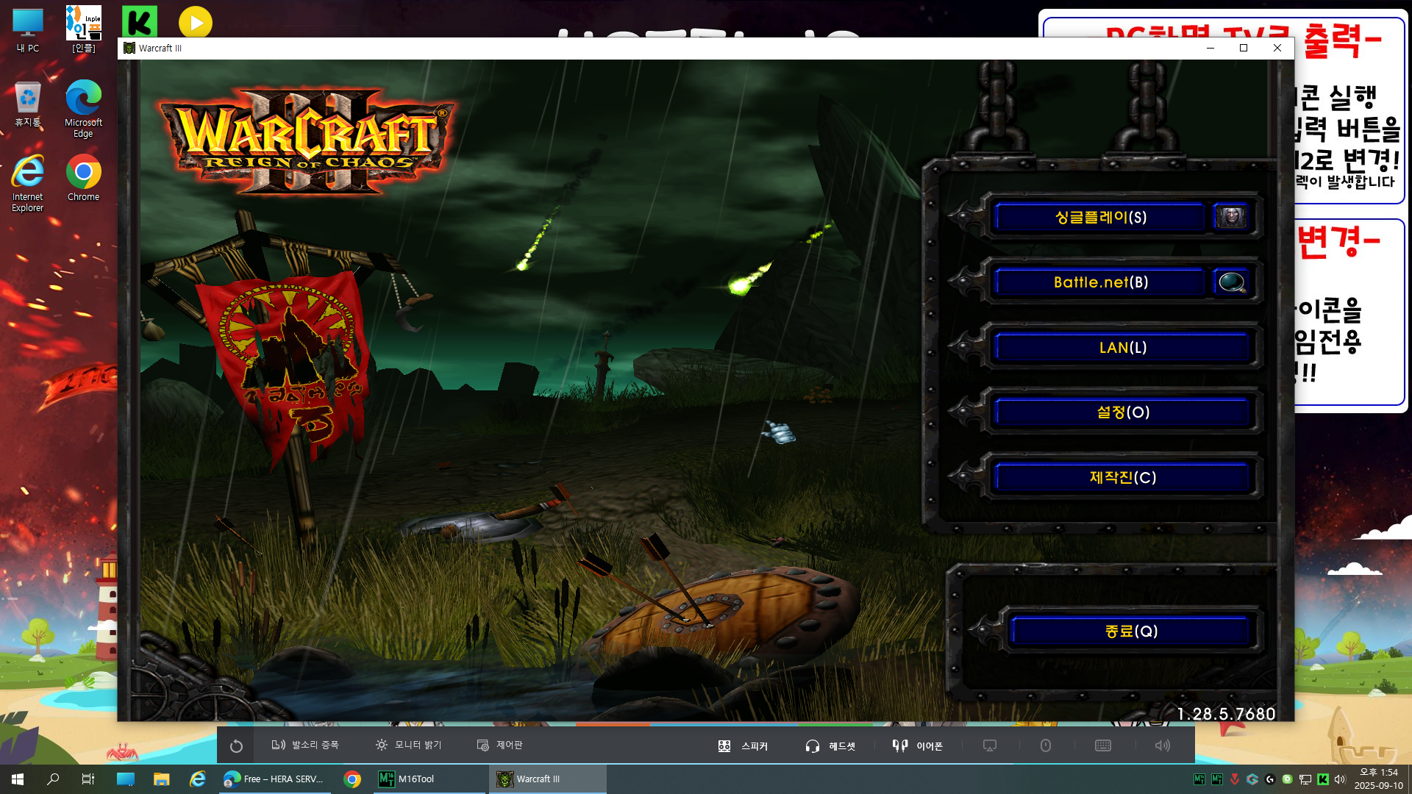
Task: Click the mouse icon on the control bar
Action: click(1046, 745)
